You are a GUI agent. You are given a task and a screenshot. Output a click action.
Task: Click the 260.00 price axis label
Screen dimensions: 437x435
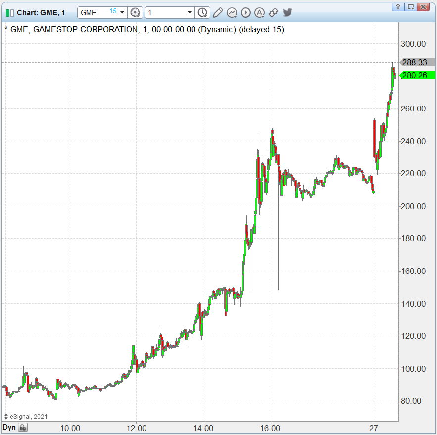click(413, 109)
